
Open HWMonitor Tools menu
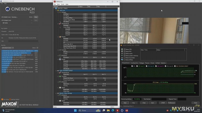[63, 4]
